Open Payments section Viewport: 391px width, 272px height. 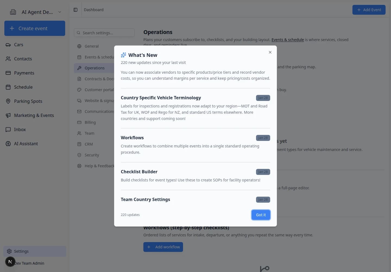point(35,73)
